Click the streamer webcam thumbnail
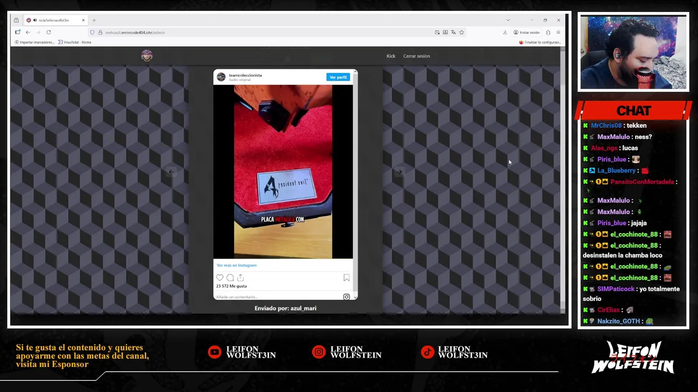Viewport: 698px width, 392px height. (x=633, y=52)
